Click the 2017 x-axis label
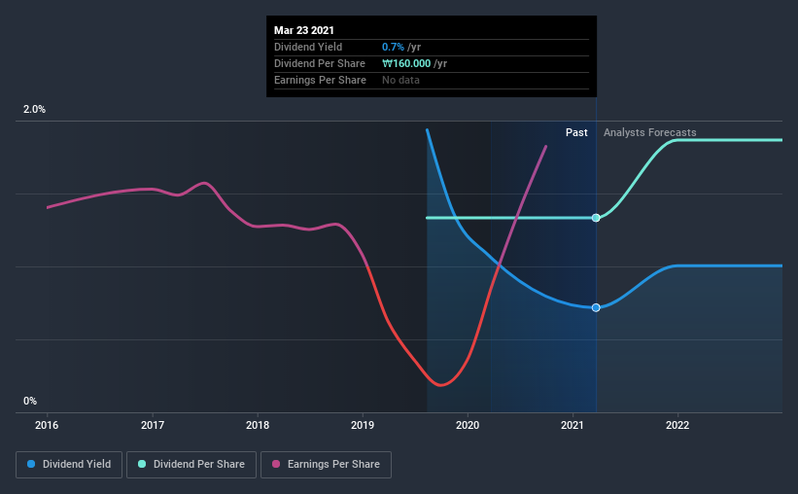 pyautogui.click(x=153, y=425)
